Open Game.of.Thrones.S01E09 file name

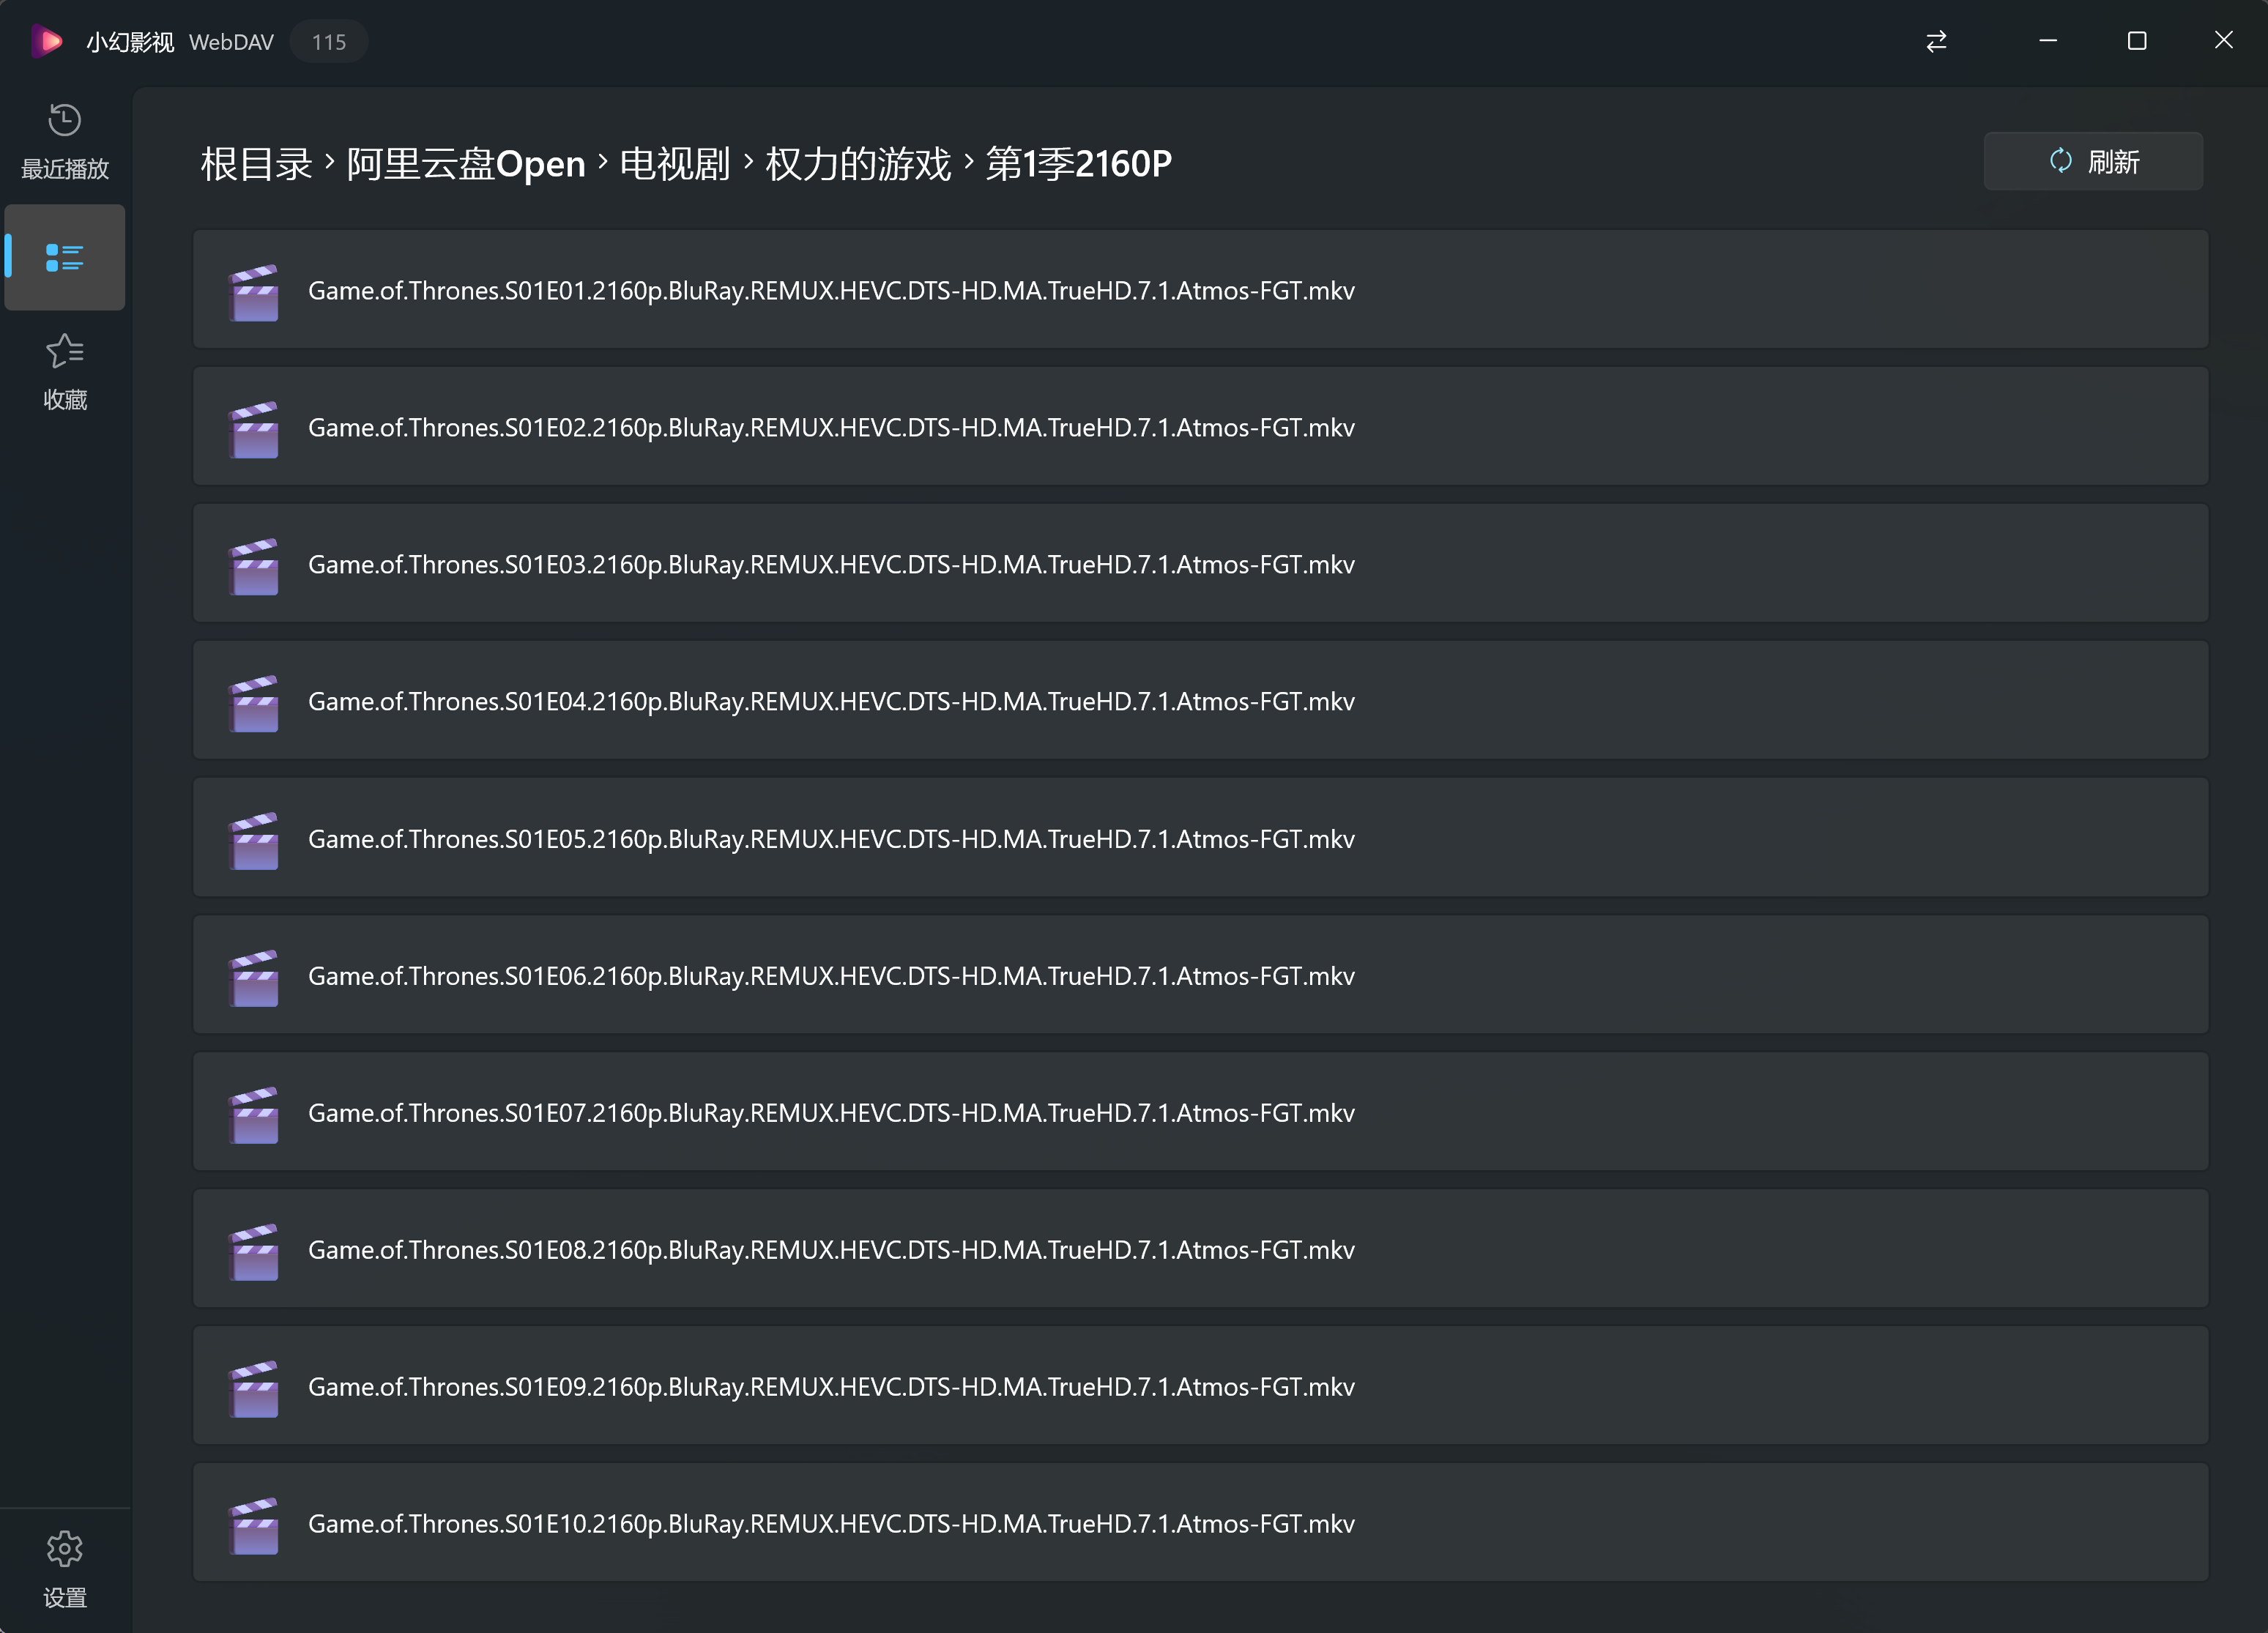click(831, 1387)
